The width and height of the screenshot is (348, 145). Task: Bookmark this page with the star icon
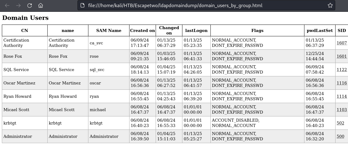coord(330,6)
